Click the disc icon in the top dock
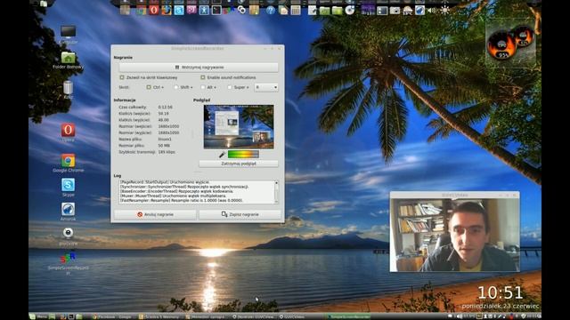Image resolution: width=570 pixels, height=320 pixels. (350, 10)
